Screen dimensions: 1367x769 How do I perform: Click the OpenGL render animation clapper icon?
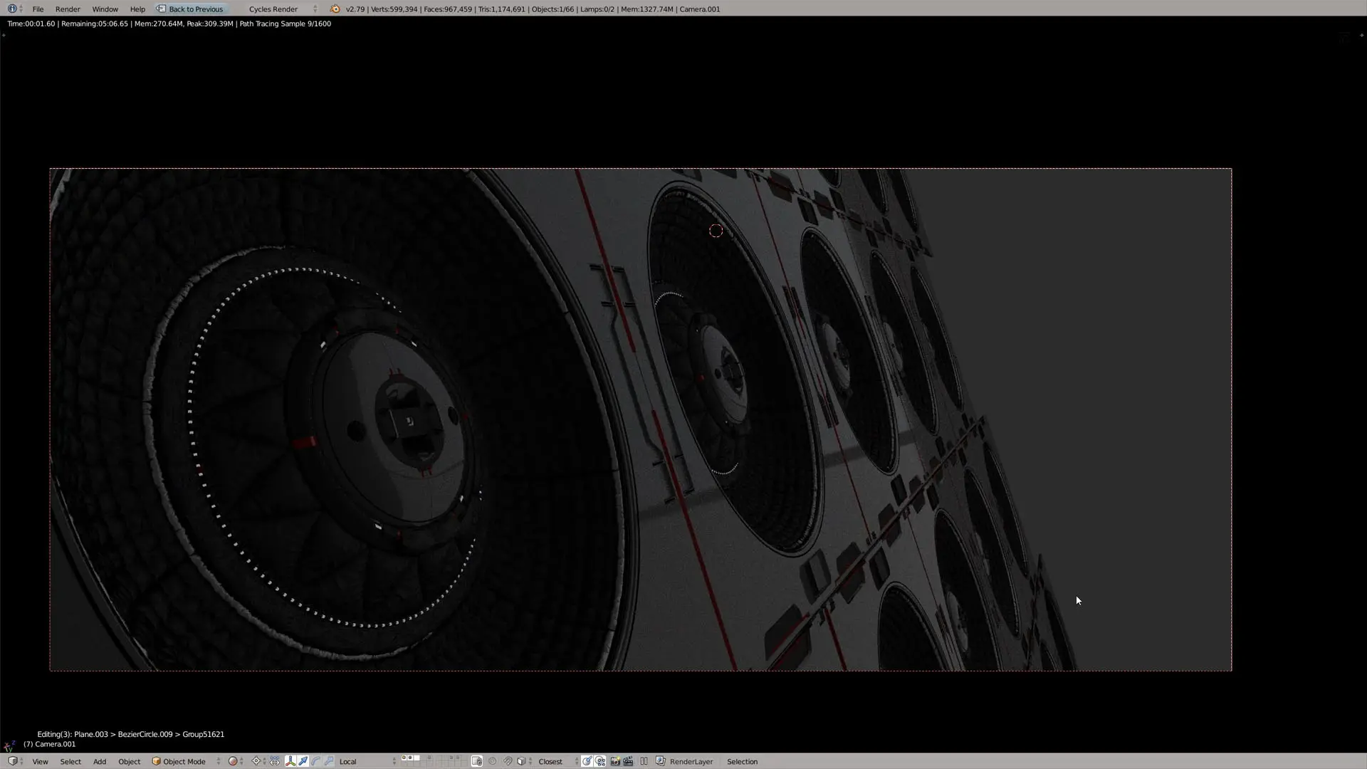(628, 761)
